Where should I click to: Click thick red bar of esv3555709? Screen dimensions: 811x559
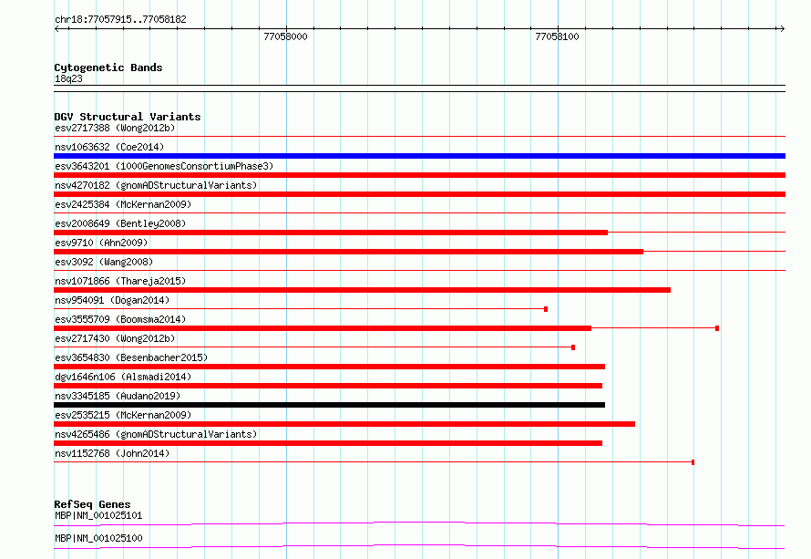[323, 328]
